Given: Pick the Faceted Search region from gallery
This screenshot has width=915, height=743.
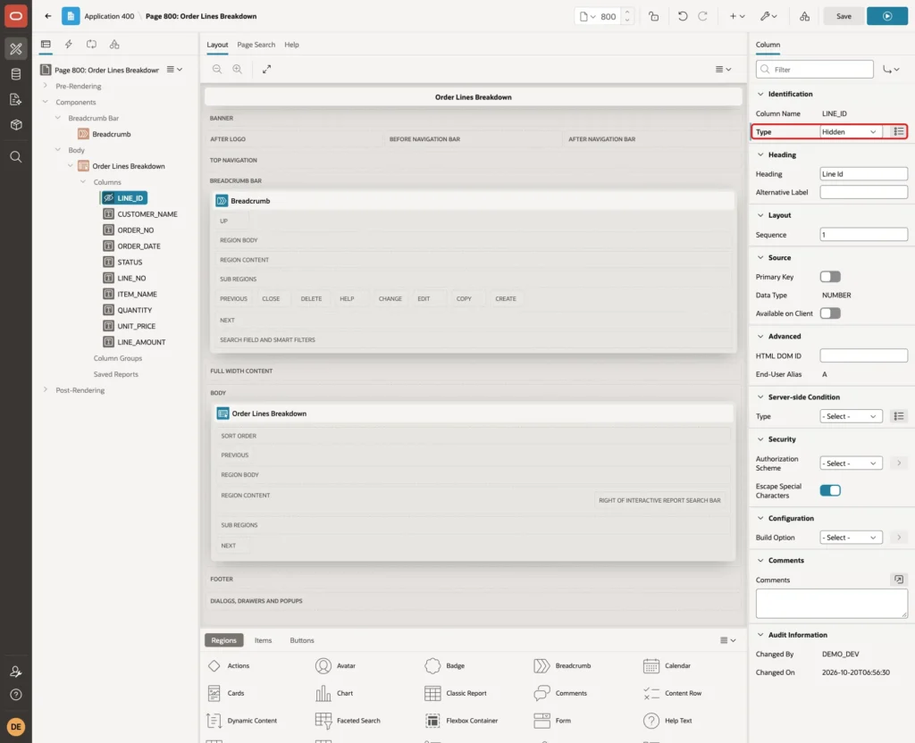Looking at the screenshot, I should 348,721.
